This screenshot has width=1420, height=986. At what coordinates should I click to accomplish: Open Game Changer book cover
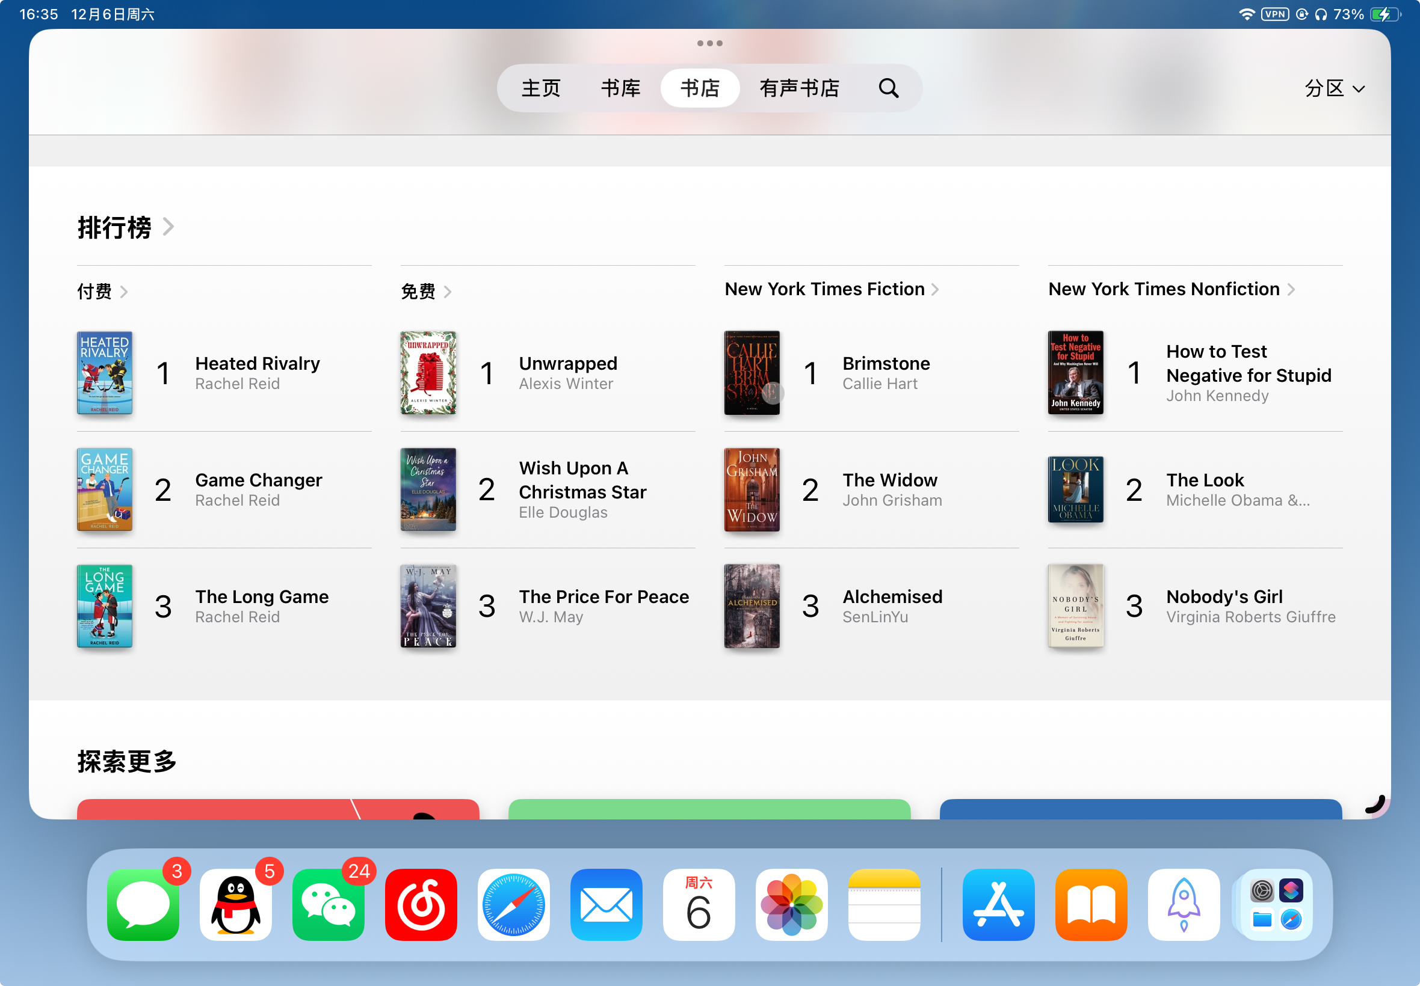click(x=105, y=489)
